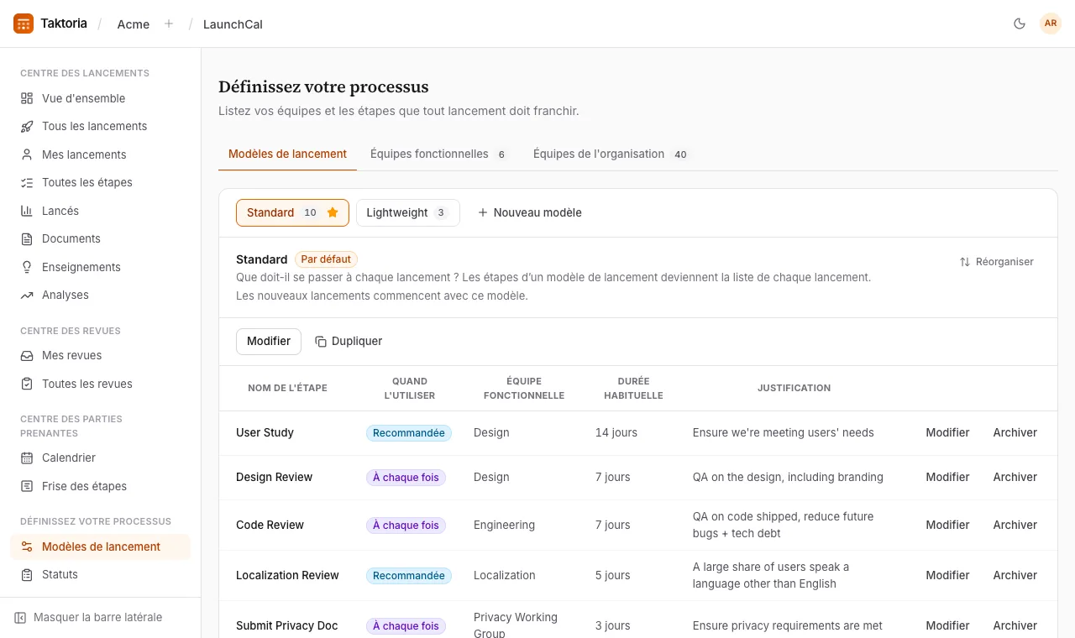Click LaunchCal in the breadcrumb
The width and height of the screenshot is (1075, 638).
[233, 24]
